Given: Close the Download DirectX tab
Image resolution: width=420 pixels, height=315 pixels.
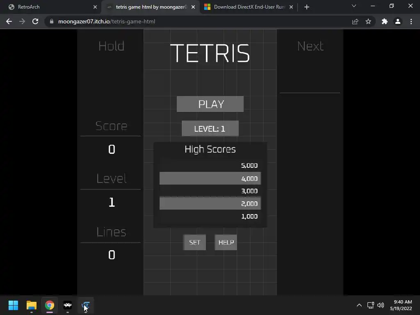Looking at the screenshot, I should [291, 7].
